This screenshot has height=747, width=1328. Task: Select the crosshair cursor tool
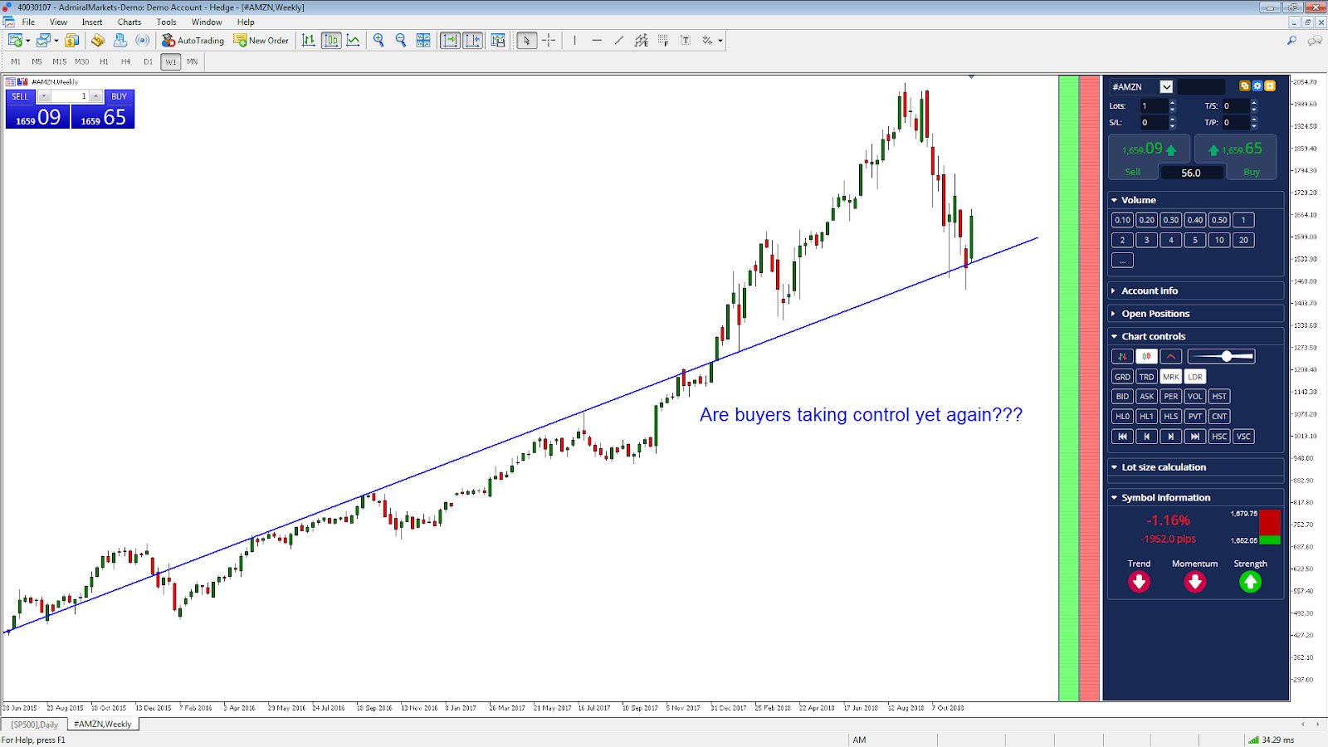(549, 40)
